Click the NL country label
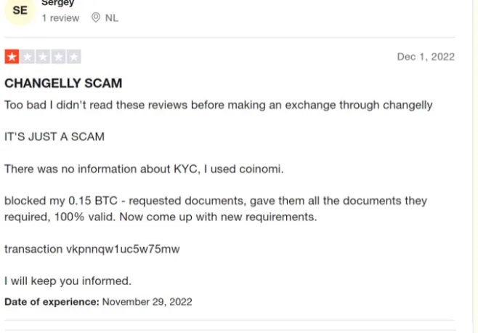The image size is (478, 333). tap(111, 18)
